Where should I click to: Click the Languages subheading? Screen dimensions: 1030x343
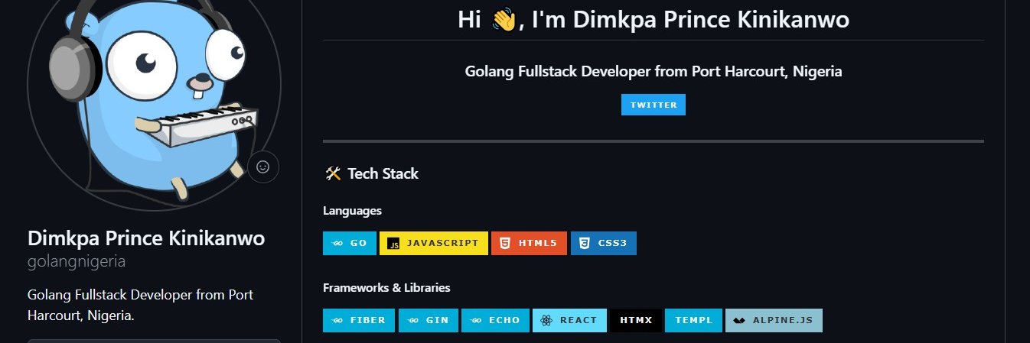click(x=352, y=211)
